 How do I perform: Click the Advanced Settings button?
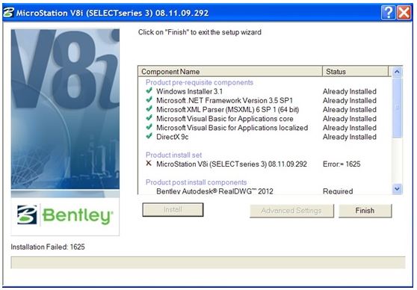point(291,211)
